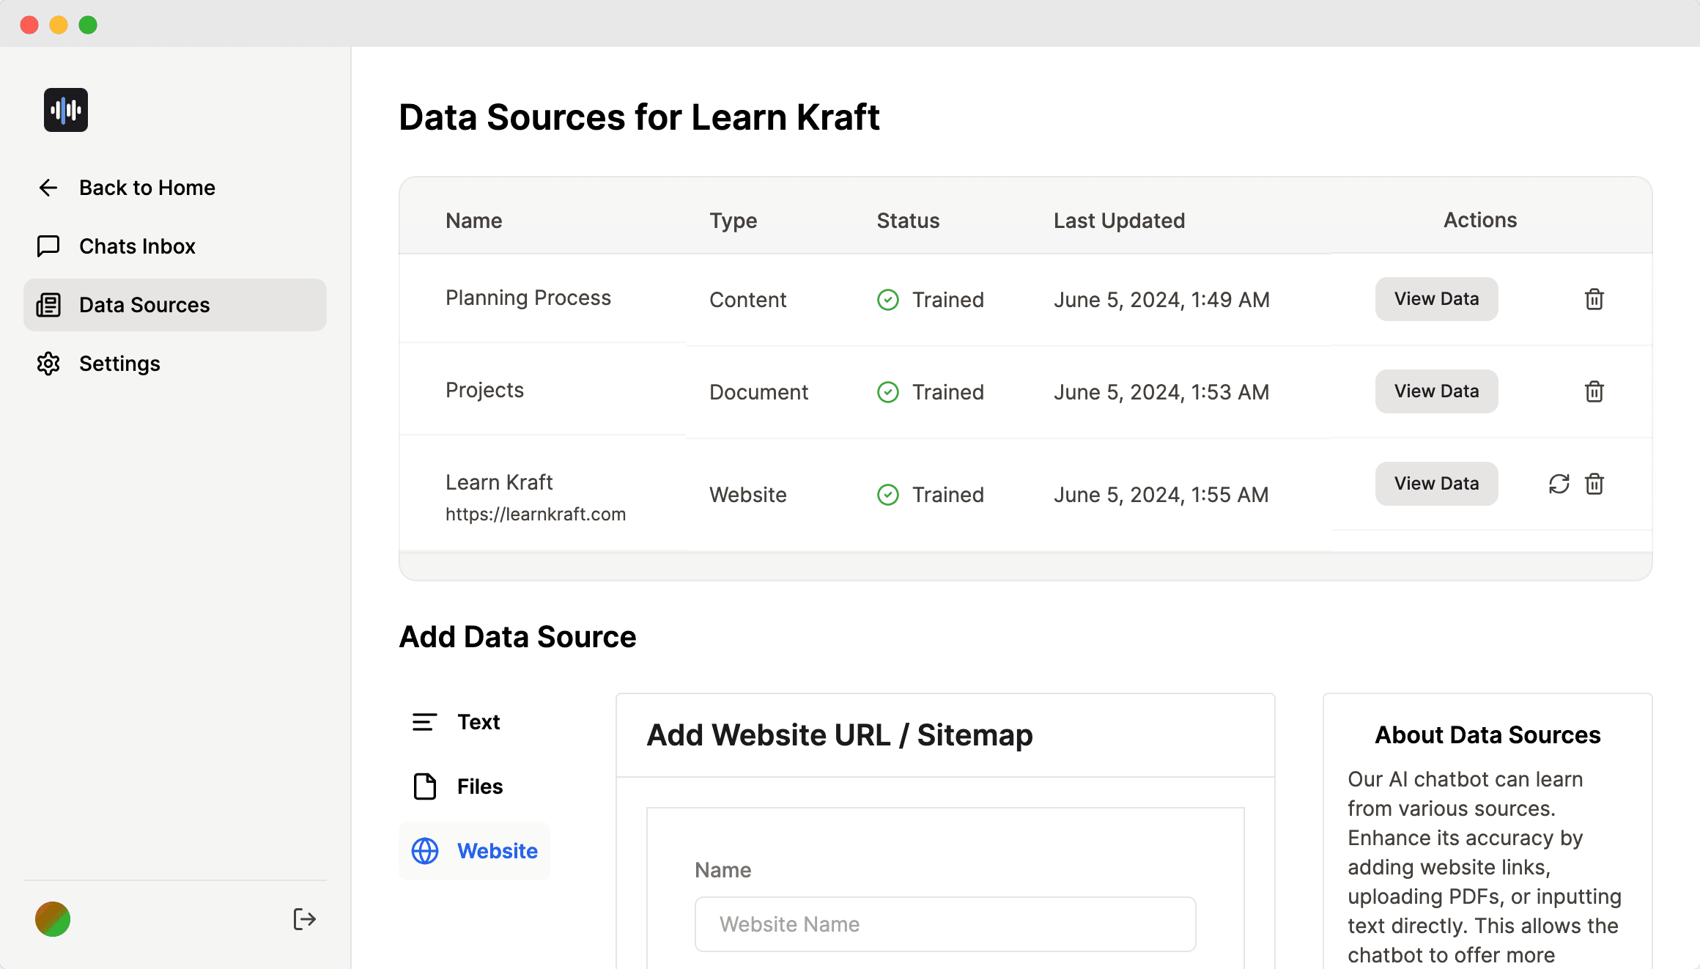Refresh the Learn Kraft website source
The image size is (1700, 969).
[1559, 484]
